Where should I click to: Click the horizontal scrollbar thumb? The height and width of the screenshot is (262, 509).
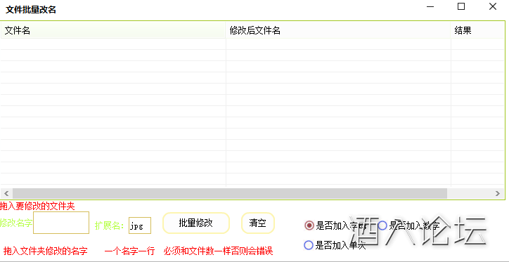point(230,193)
